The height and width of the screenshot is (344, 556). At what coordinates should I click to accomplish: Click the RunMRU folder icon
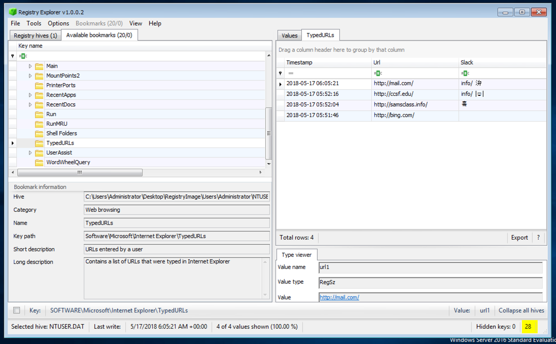(x=40, y=124)
